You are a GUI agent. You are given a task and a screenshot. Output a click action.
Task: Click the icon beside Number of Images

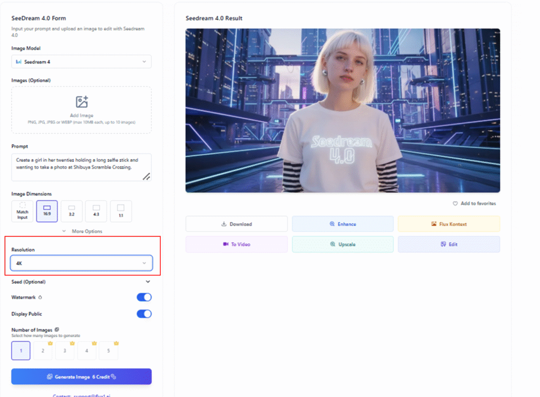click(57, 330)
